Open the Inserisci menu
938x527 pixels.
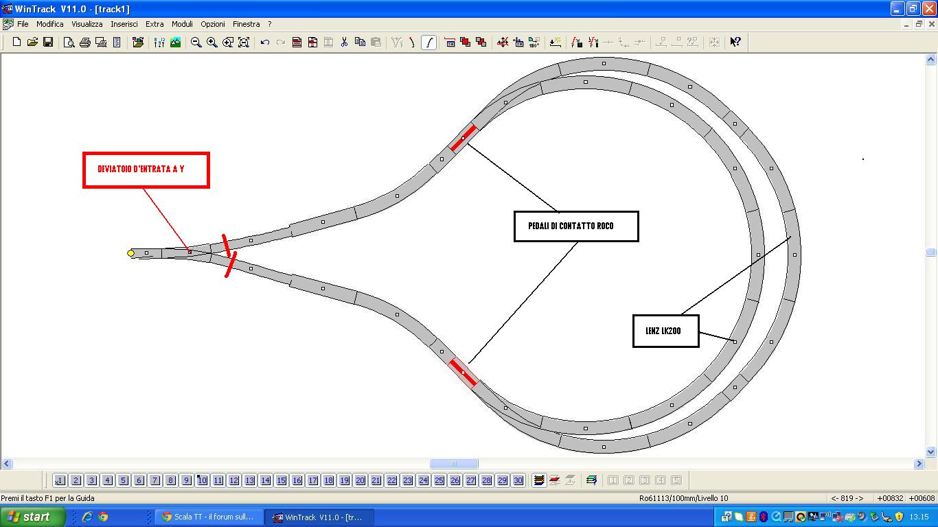[x=124, y=24]
